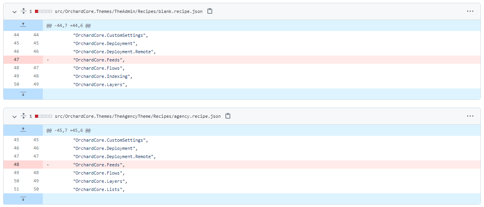The width and height of the screenshot is (484, 207).
Task: Copy blank.recipe.json file path to clipboard
Action: (210, 11)
